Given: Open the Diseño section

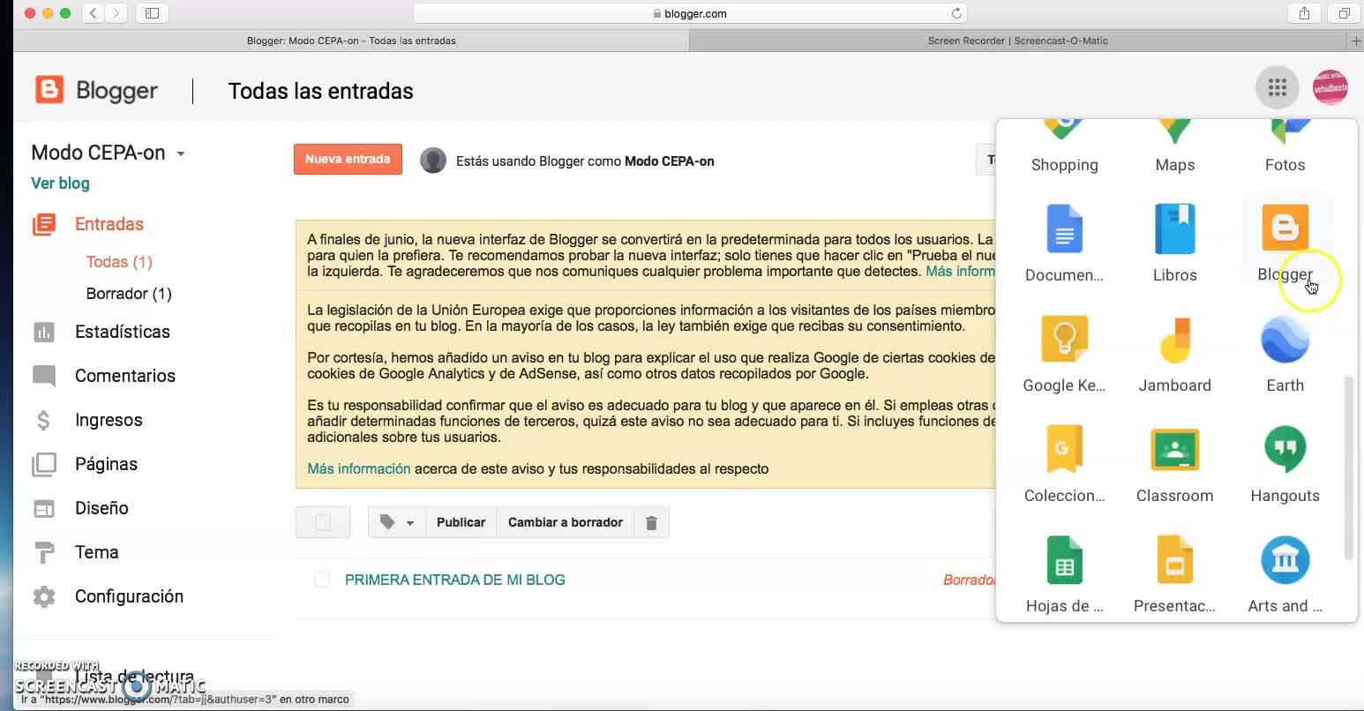Looking at the screenshot, I should coord(101,508).
